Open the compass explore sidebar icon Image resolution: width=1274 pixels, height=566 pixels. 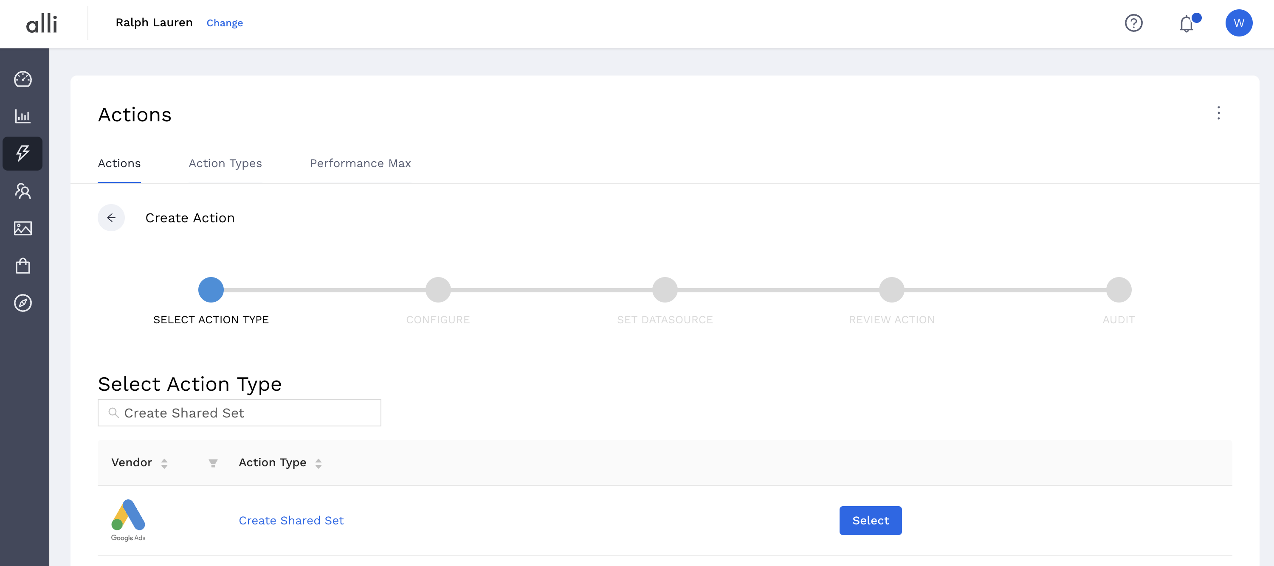point(23,303)
